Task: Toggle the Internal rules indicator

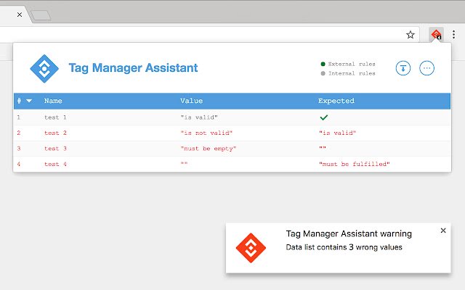Action: (x=348, y=73)
